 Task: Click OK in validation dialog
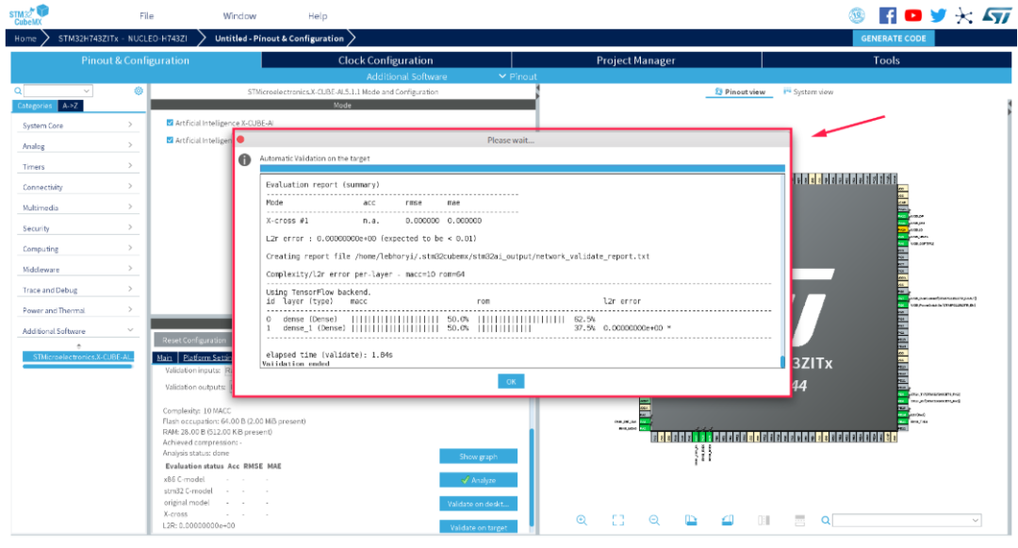(x=511, y=382)
